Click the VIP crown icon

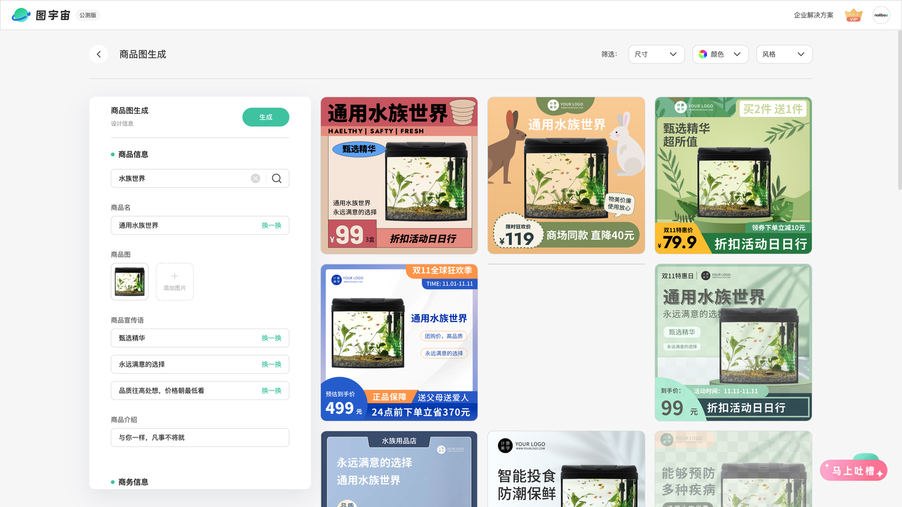(x=853, y=15)
